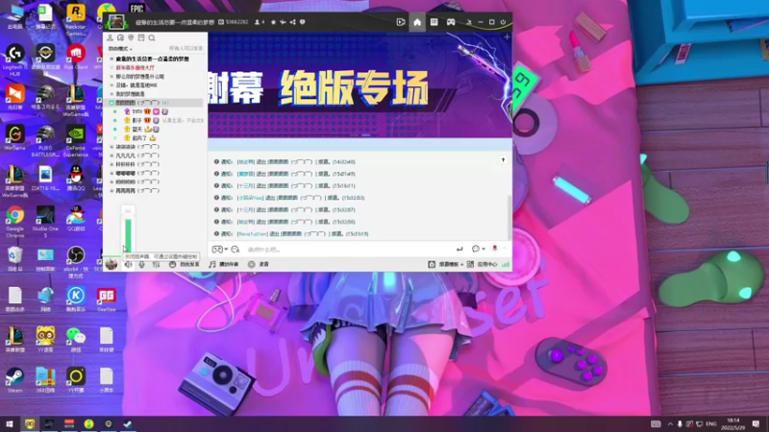Open the bookmark list icon in sidebar
The width and height of the screenshot is (769, 432).
(x=141, y=37)
